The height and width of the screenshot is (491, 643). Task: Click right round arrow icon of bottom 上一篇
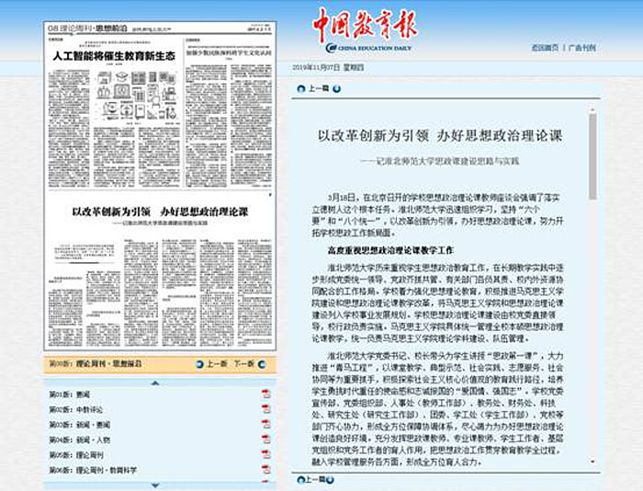coord(330,479)
